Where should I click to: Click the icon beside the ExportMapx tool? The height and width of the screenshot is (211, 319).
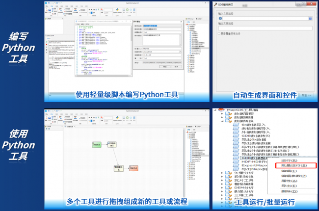click(x=236, y=165)
